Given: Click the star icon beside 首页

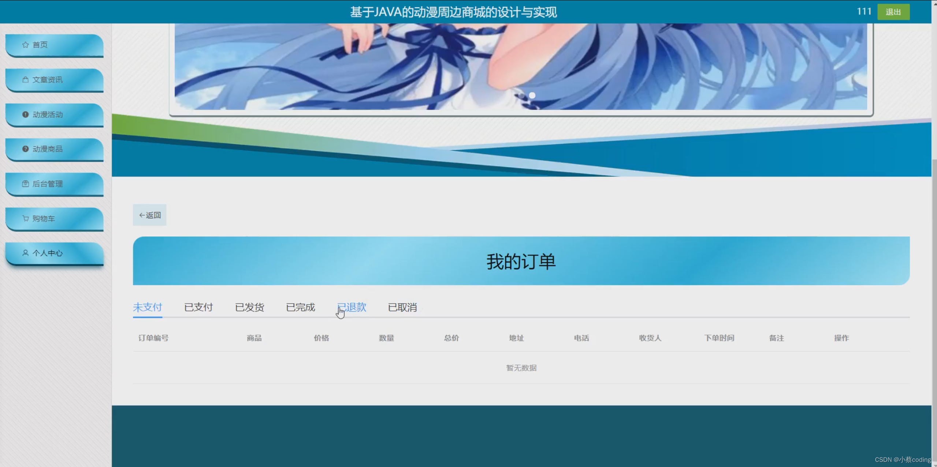Looking at the screenshot, I should point(25,45).
